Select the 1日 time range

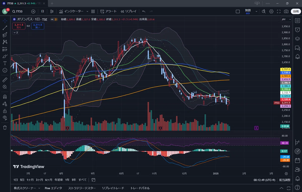tap(16, 180)
